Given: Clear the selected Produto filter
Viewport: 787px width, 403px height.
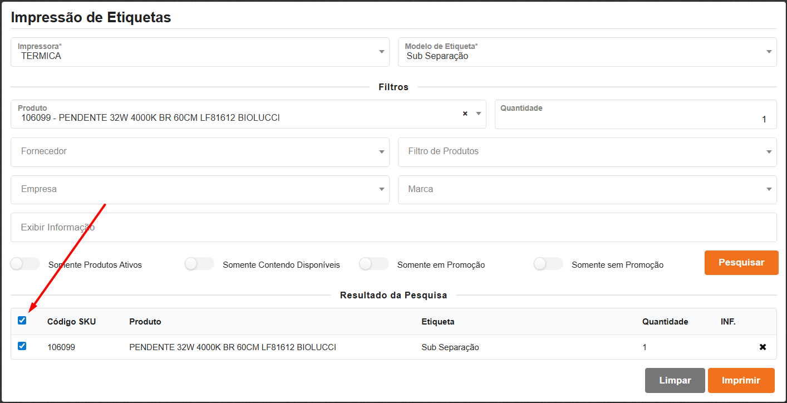Looking at the screenshot, I should pos(465,114).
